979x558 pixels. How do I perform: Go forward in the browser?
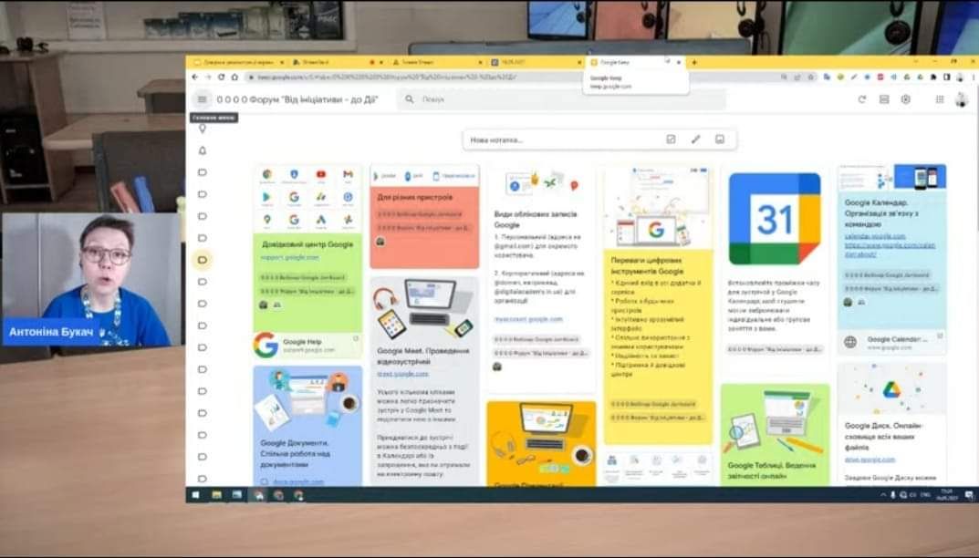(208, 77)
